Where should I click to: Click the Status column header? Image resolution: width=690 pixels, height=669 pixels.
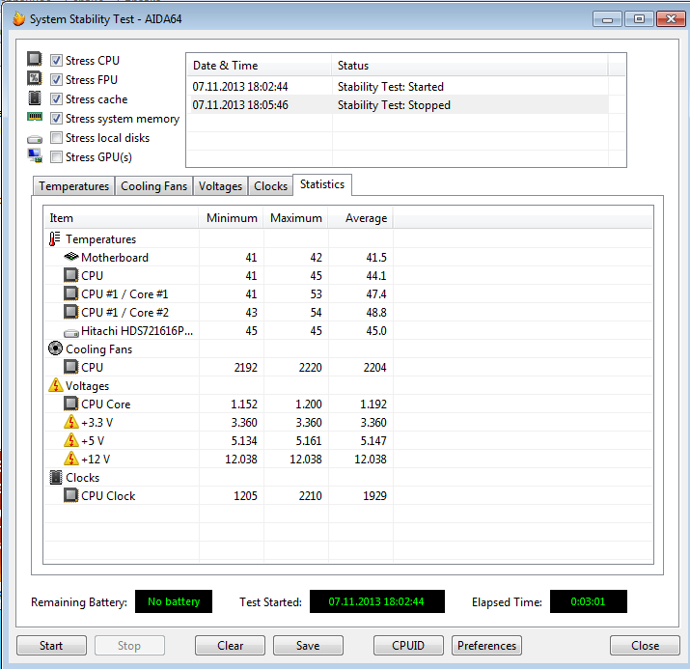[470, 66]
